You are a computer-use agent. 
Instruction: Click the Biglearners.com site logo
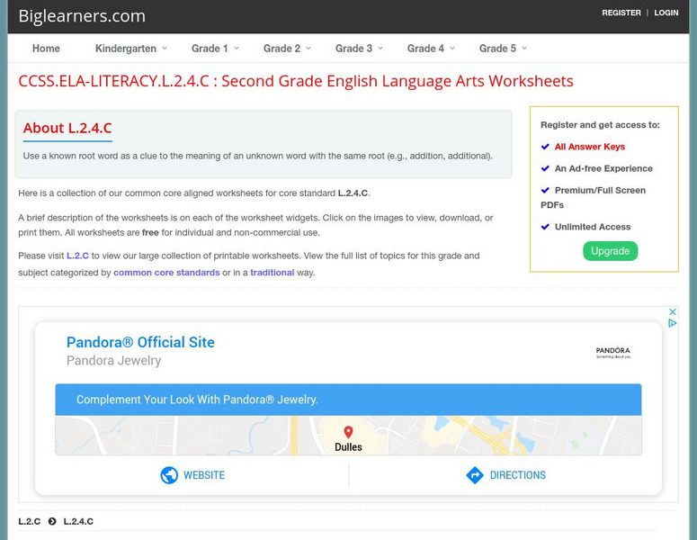coord(82,16)
